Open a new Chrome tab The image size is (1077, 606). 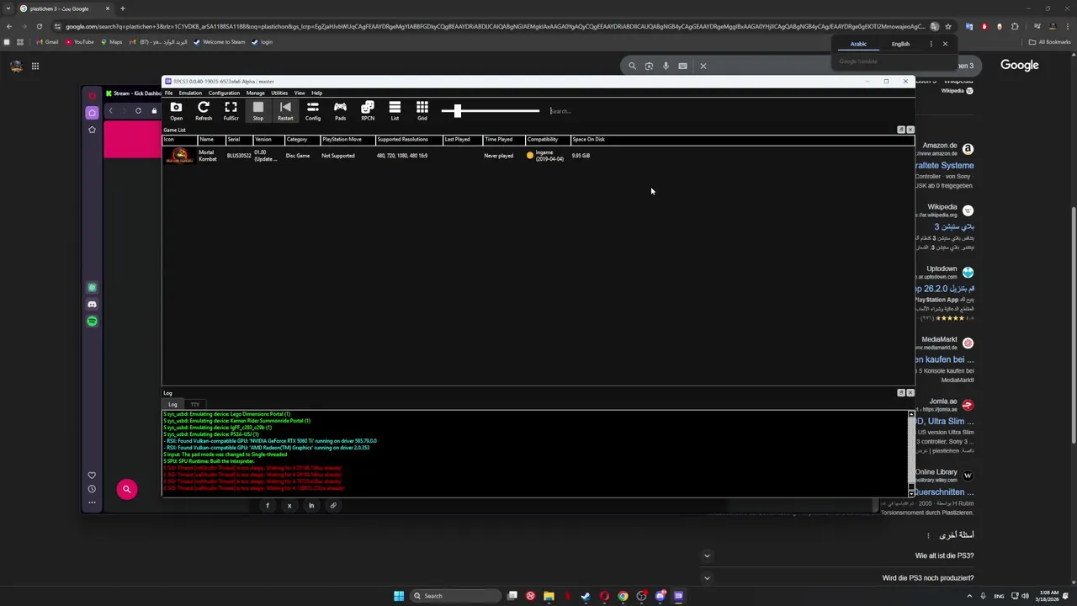(x=122, y=8)
